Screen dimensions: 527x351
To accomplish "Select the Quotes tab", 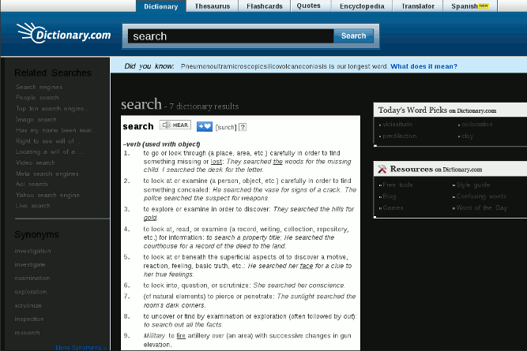I will (311, 6).
